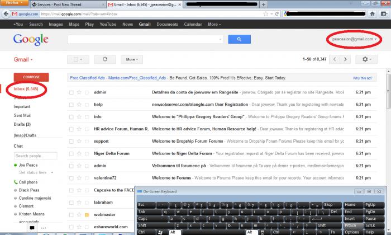Screen dimensions: 391x235
Task: Click the Call phone icon in chat
Action: (x=16, y=182)
